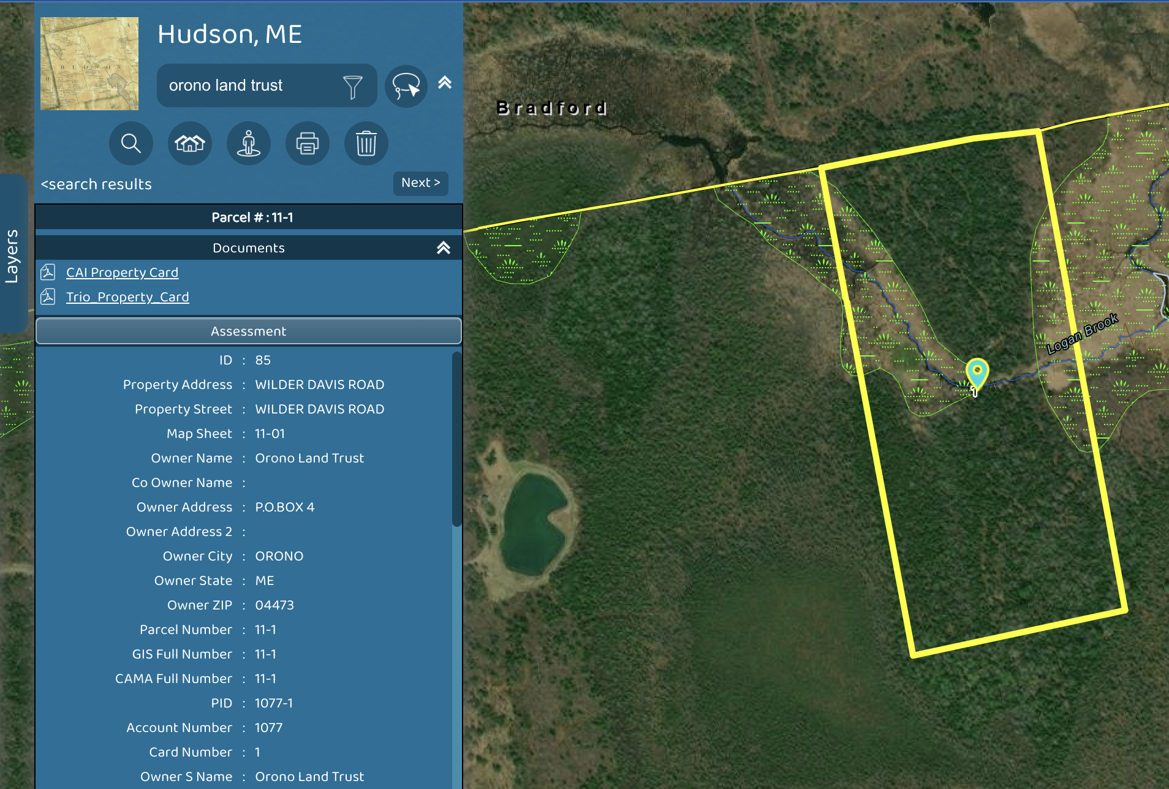Open the abutters houses tool icon
Viewport: 1169px width, 789px height.
coord(190,143)
